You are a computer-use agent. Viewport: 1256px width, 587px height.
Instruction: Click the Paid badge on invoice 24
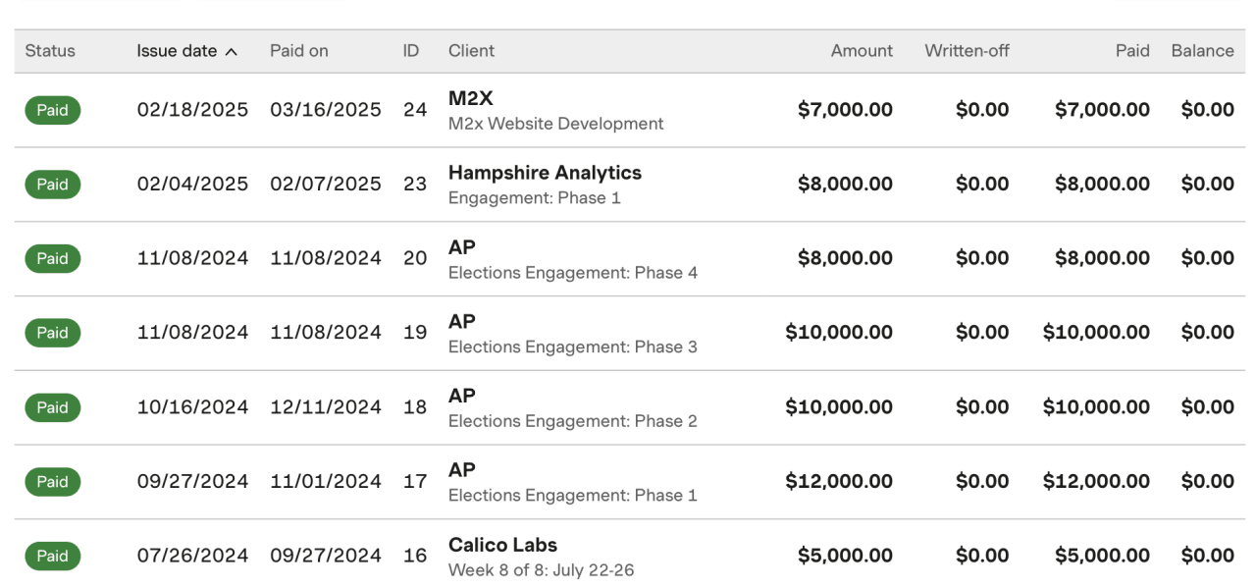pyautogui.click(x=52, y=110)
